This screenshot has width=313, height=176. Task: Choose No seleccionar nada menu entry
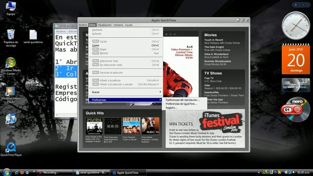pyautogui.click(x=126, y=65)
